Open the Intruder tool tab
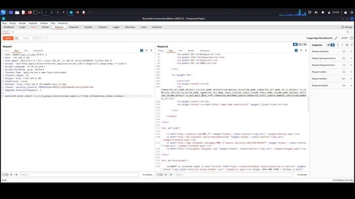This screenshot has height=199, width=355. point(45,27)
